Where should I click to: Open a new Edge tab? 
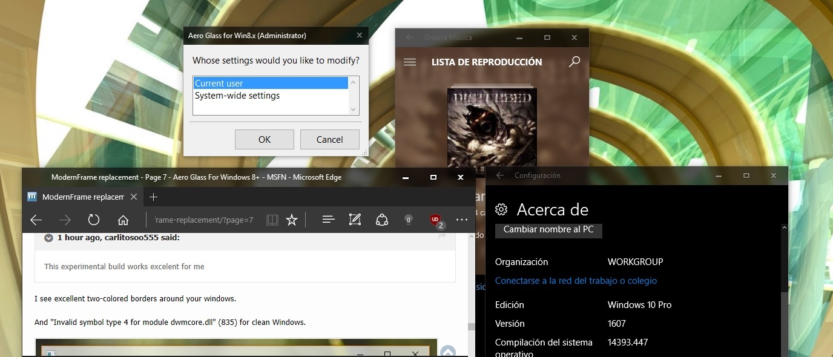tap(153, 197)
